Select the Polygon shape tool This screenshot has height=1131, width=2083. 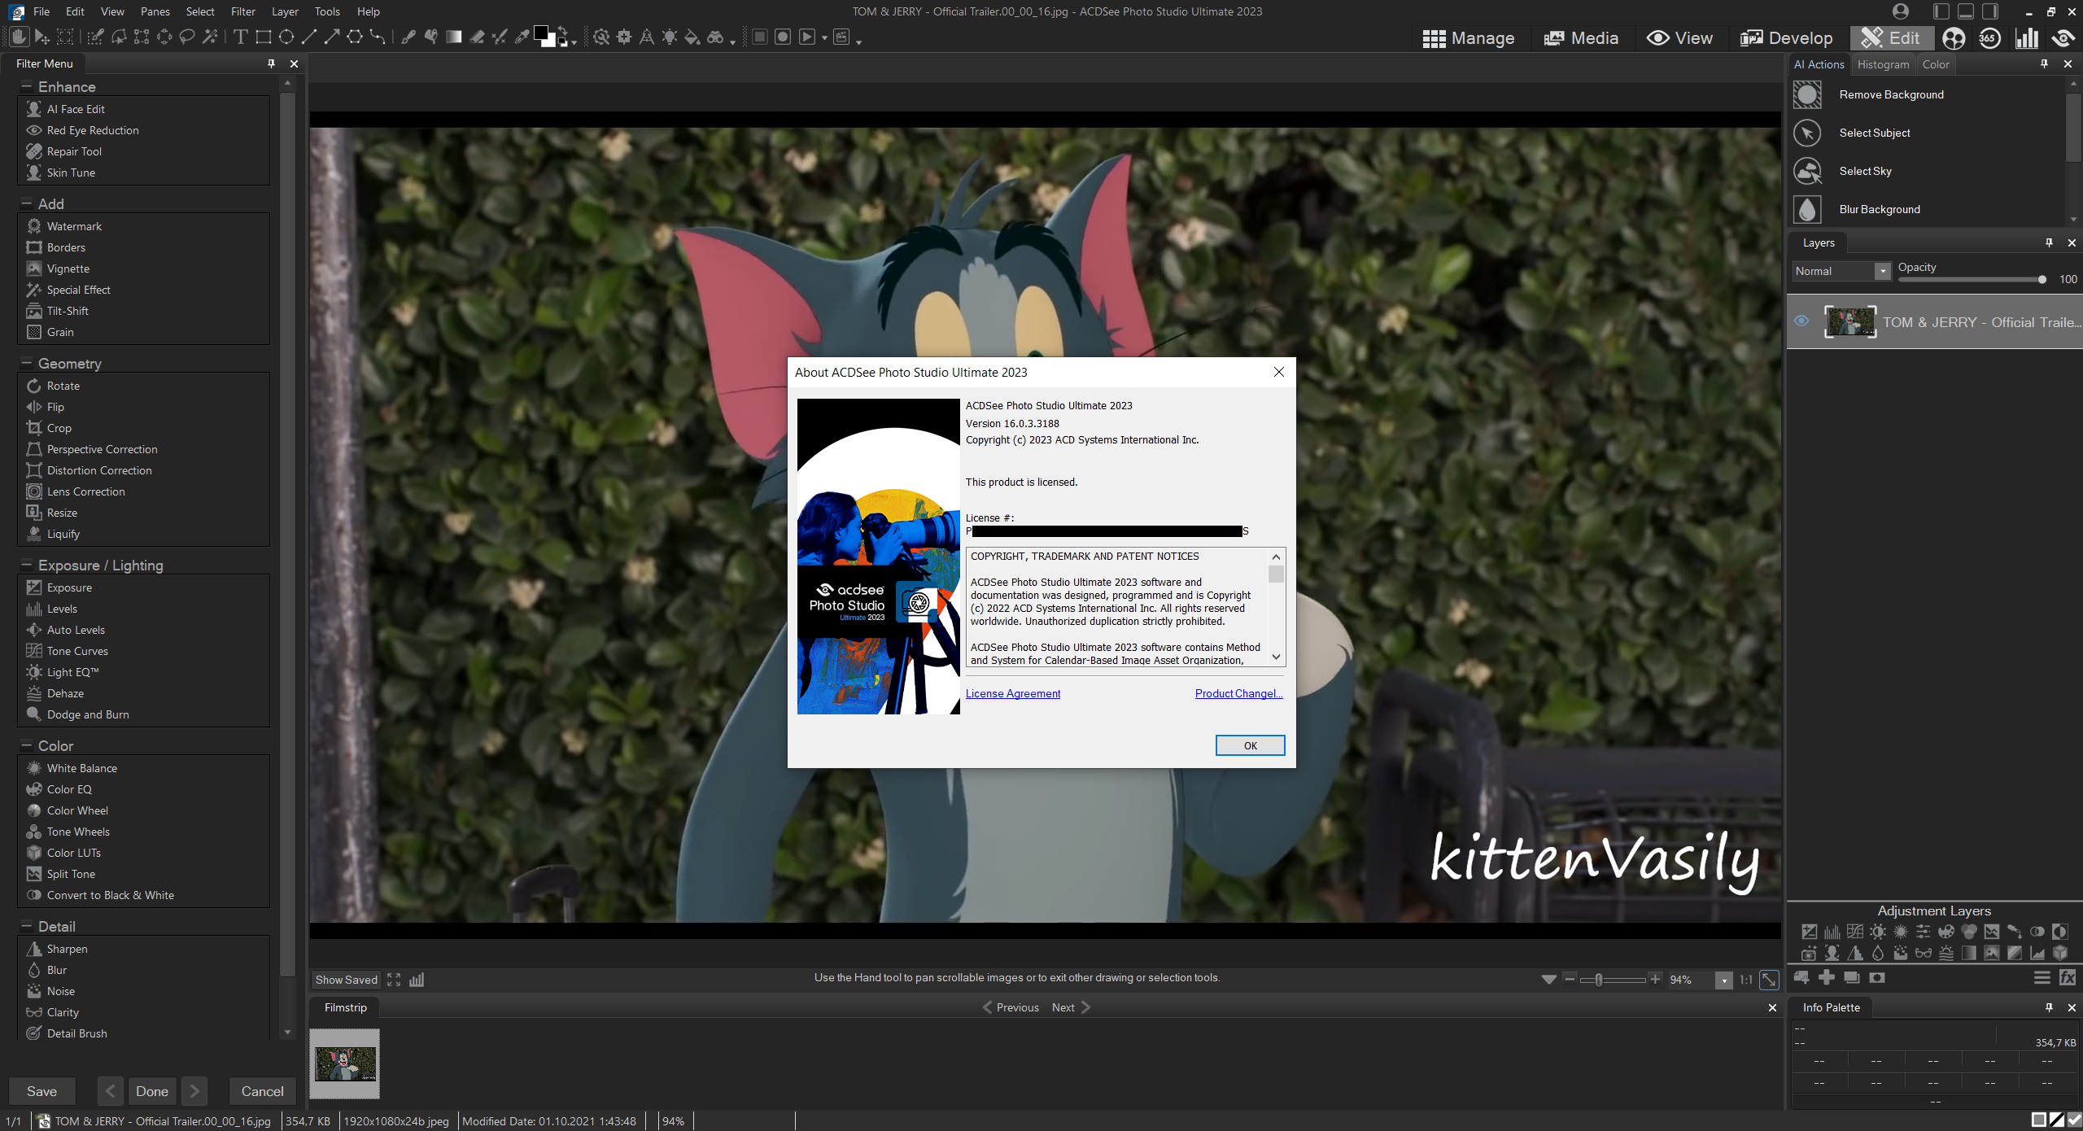[354, 37]
